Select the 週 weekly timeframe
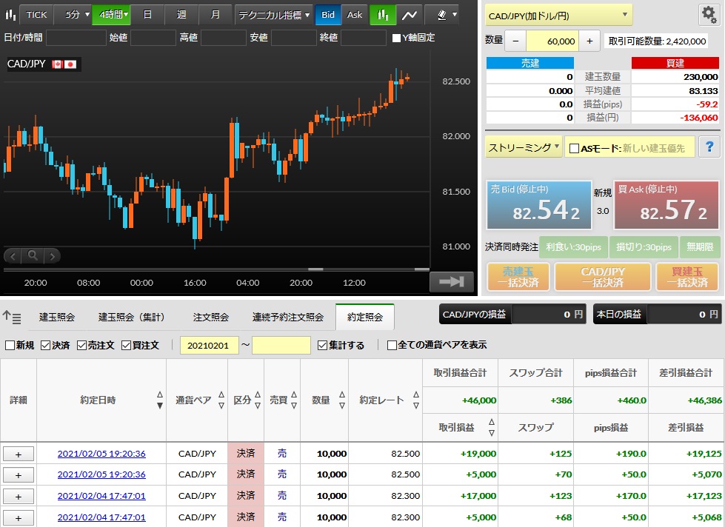Screen dimensions: 725x527 click(x=181, y=15)
